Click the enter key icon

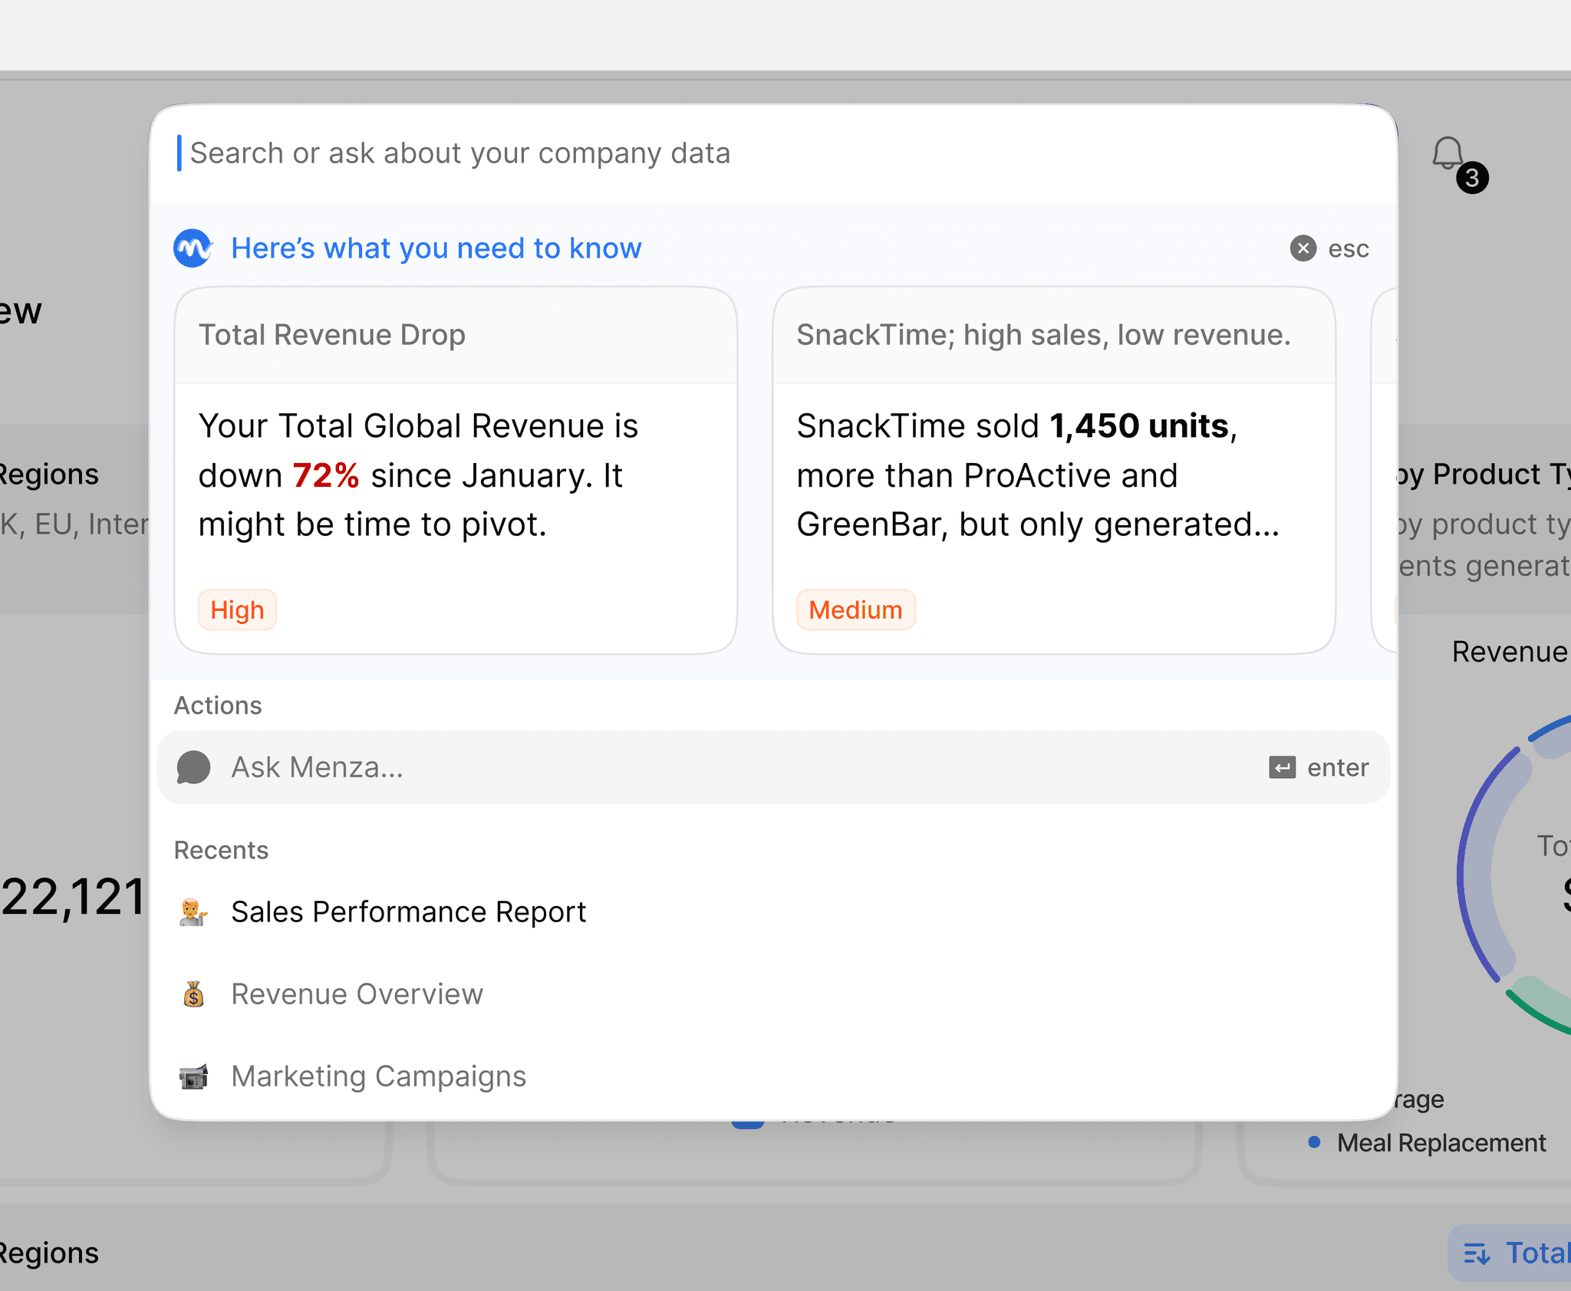pos(1282,767)
